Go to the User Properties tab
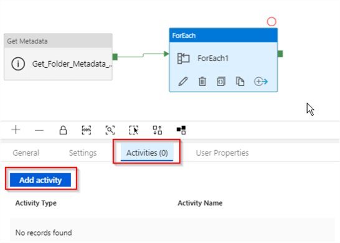The width and height of the screenshot is (340, 243). point(222,153)
